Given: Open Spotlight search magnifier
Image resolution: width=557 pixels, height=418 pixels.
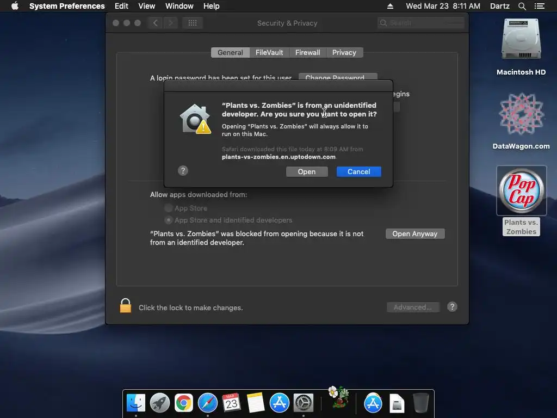Looking at the screenshot, I should pos(522,6).
